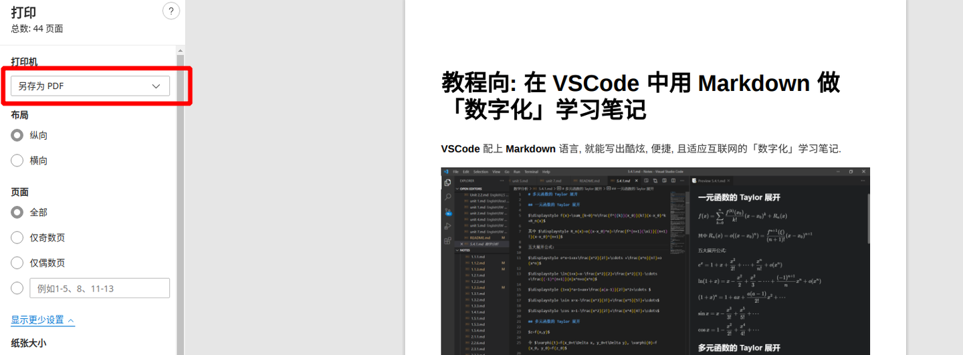Click the preview paragraph starting VSCode 配上 Markdown

pyautogui.click(x=641, y=148)
